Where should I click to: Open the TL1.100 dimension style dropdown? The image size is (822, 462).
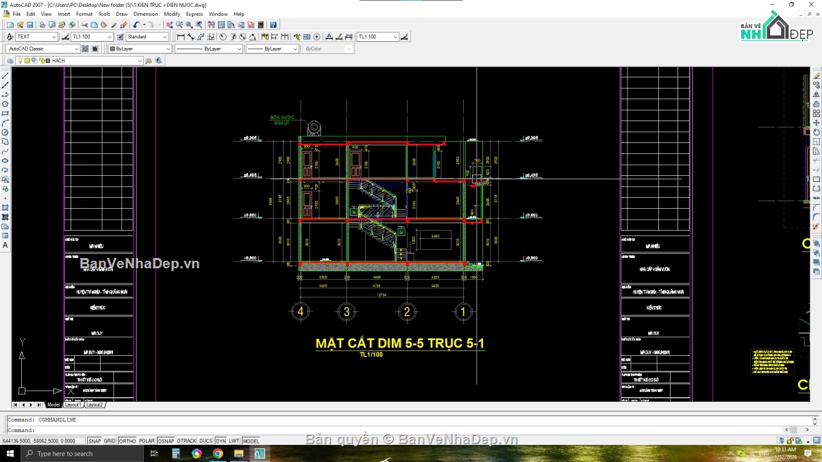click(92, 37)
